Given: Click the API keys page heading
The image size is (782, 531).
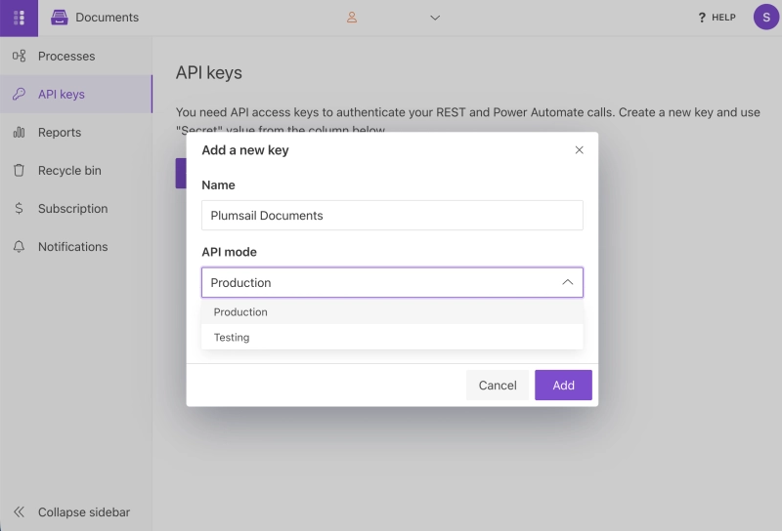Looking at the screenshot, I should click(x=209, y=73).
